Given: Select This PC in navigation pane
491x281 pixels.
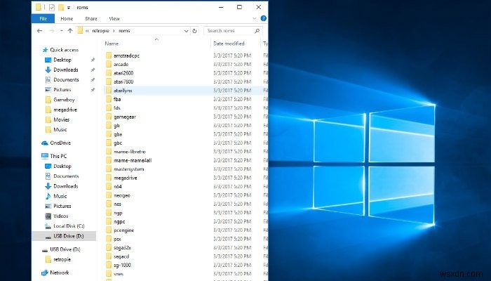Looking at the screenshot, I should 58,156.
